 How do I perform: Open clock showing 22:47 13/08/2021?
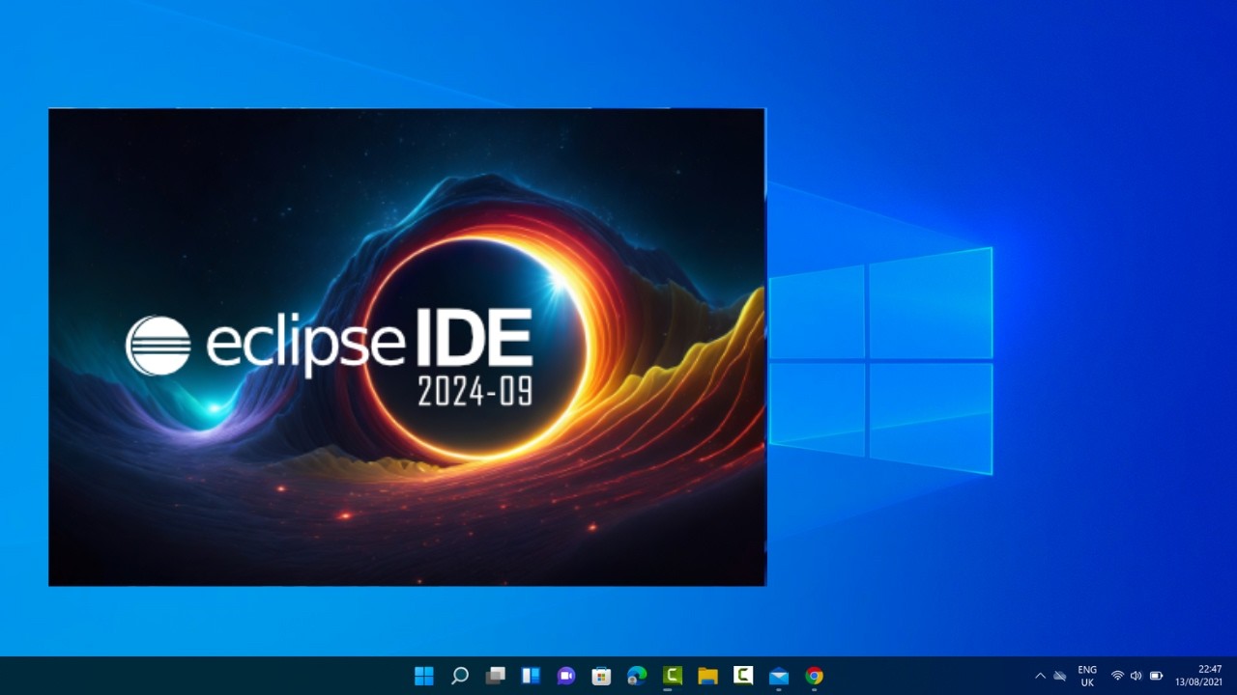1198,676
